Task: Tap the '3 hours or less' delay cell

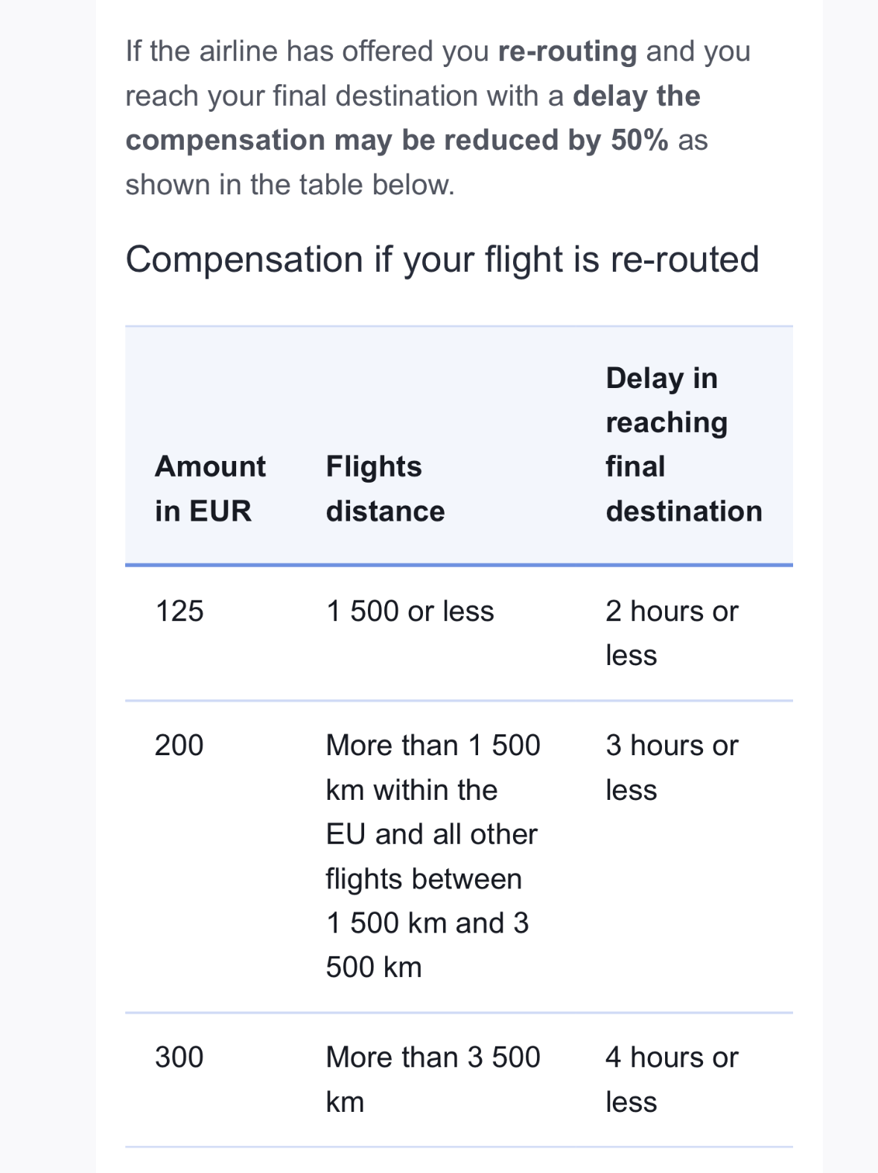Action: point(671,767)
